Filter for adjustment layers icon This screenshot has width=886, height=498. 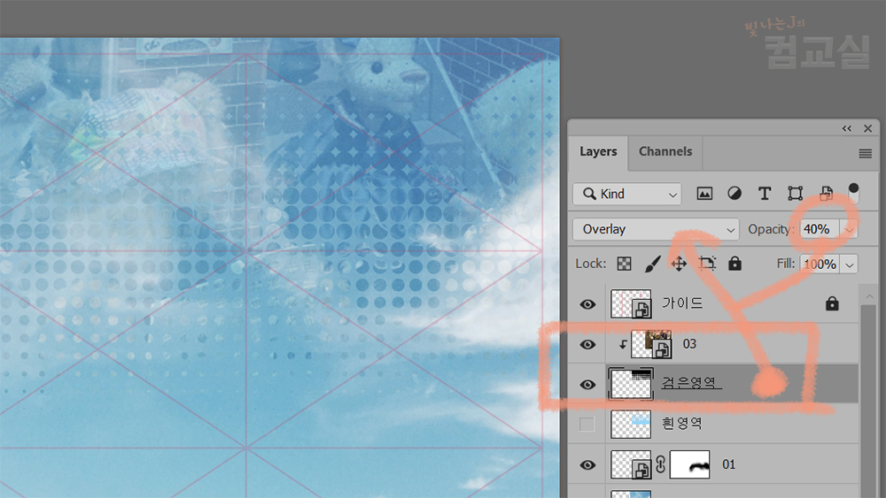point(734,194)
